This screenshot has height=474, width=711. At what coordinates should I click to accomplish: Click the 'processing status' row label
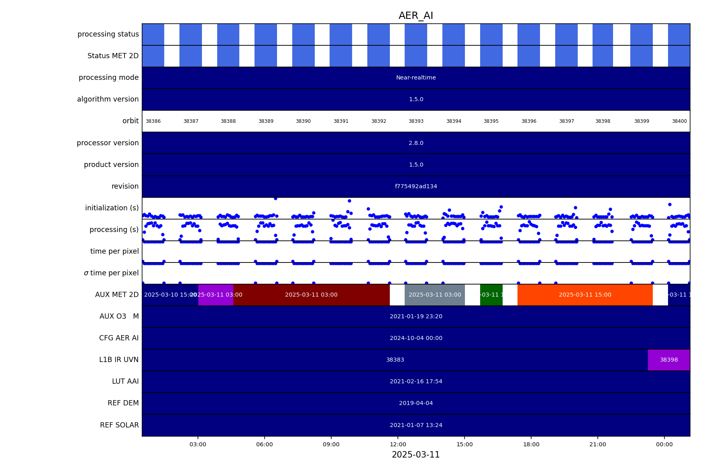[x=108, y=35]
